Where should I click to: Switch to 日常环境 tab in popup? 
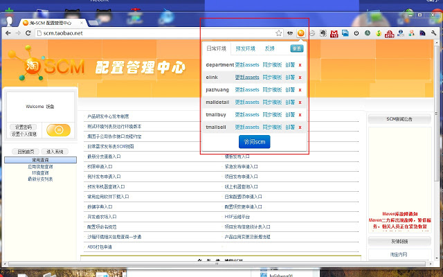(217, 48)
